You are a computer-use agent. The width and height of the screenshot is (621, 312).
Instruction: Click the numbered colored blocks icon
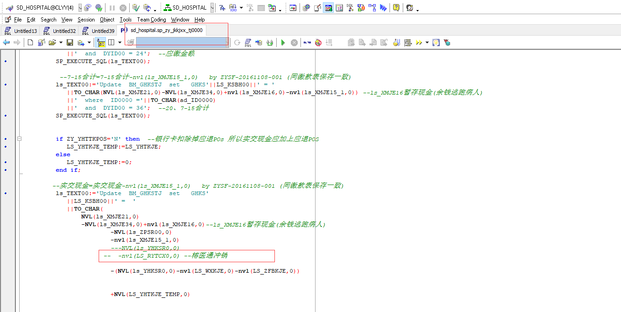(x=361, y=8)
